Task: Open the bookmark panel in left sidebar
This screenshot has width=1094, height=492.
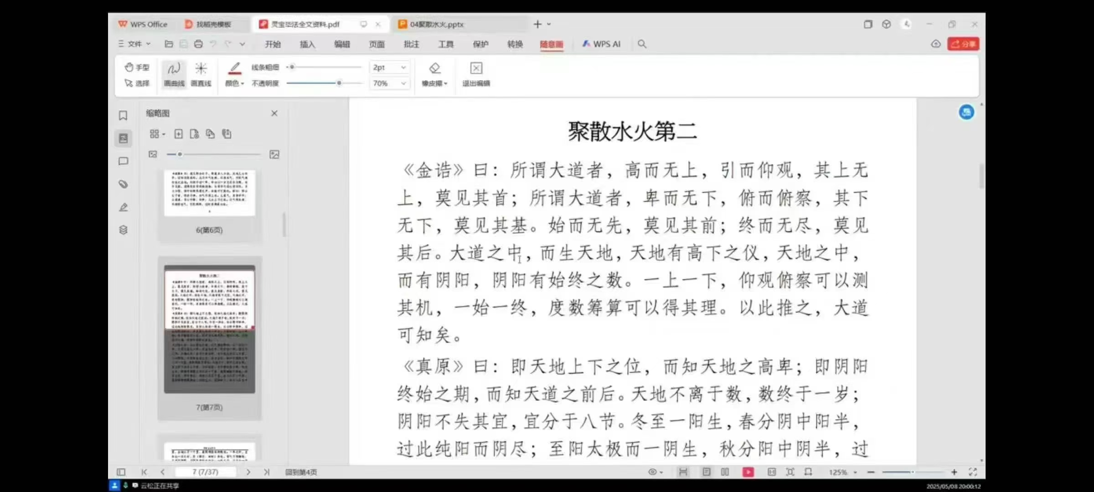Action: coord(123,116)
